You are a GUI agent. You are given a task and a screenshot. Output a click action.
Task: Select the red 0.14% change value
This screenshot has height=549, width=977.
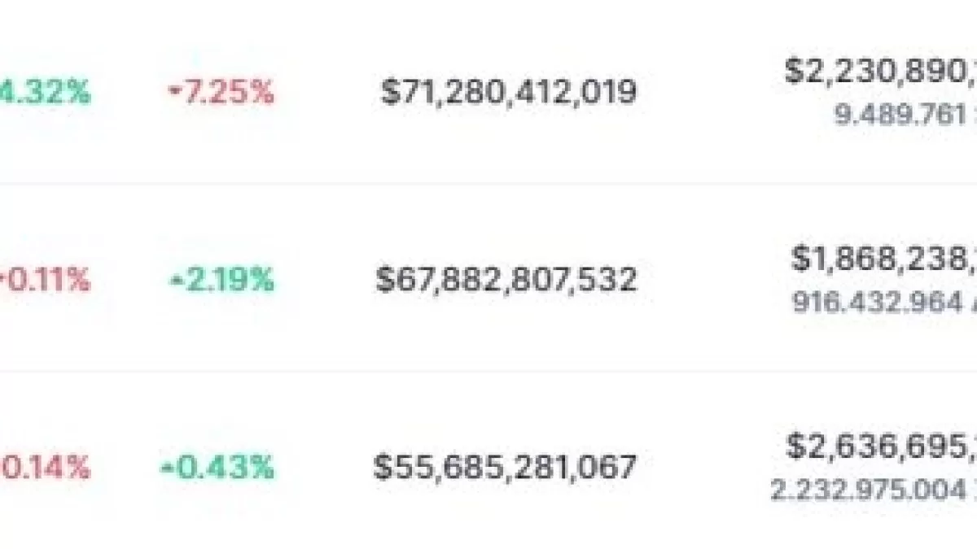[45, 468]
